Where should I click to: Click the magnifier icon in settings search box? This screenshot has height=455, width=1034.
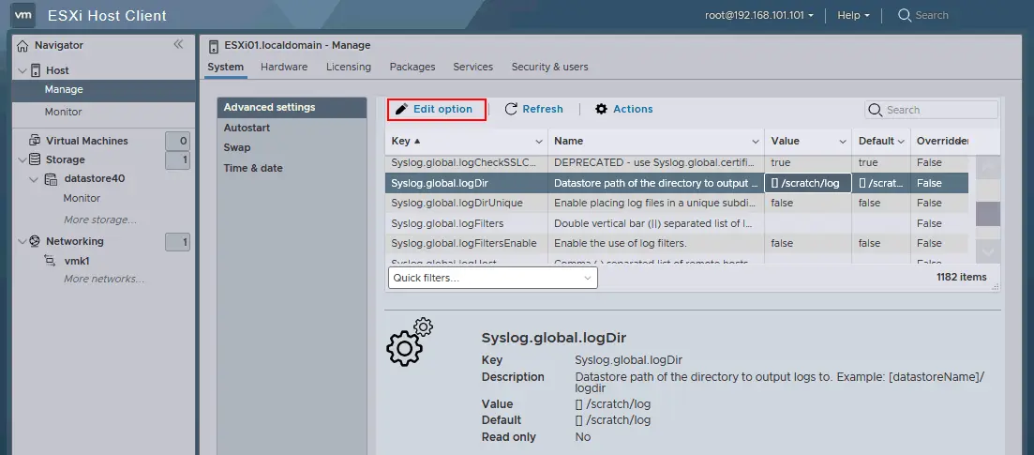[x=875, y=110]
